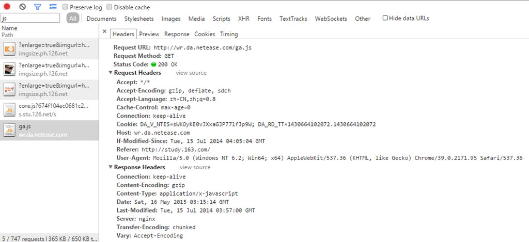Click the red record network log button
Image resolution: width=529 pixels, height=242 pixels.
tap(7, 7)
